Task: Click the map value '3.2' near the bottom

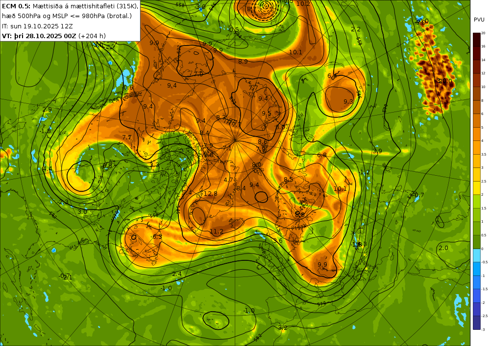Action: point(283,327)
